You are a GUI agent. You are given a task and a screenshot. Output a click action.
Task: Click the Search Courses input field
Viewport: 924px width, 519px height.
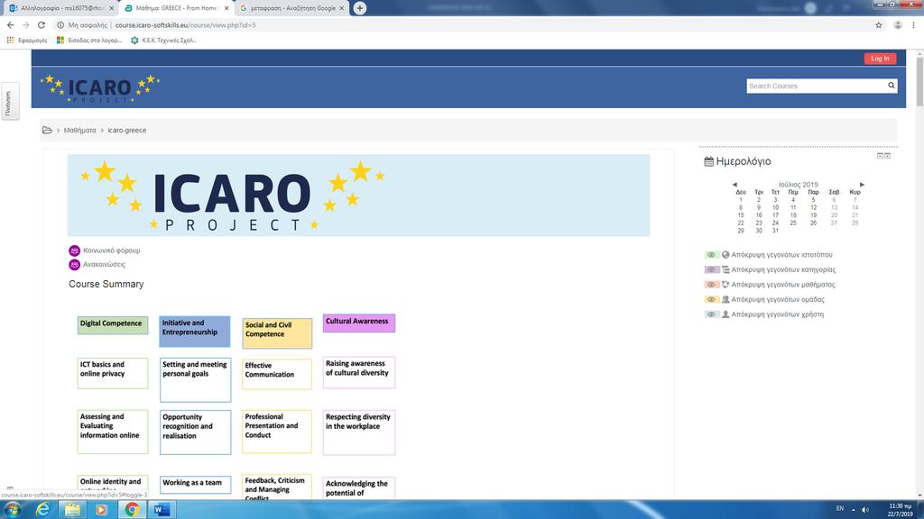tap(816, 86)
